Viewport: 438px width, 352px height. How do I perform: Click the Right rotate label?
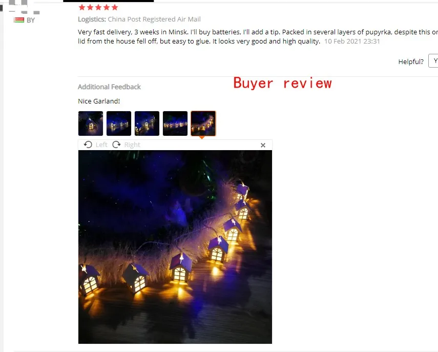[132, 144]
